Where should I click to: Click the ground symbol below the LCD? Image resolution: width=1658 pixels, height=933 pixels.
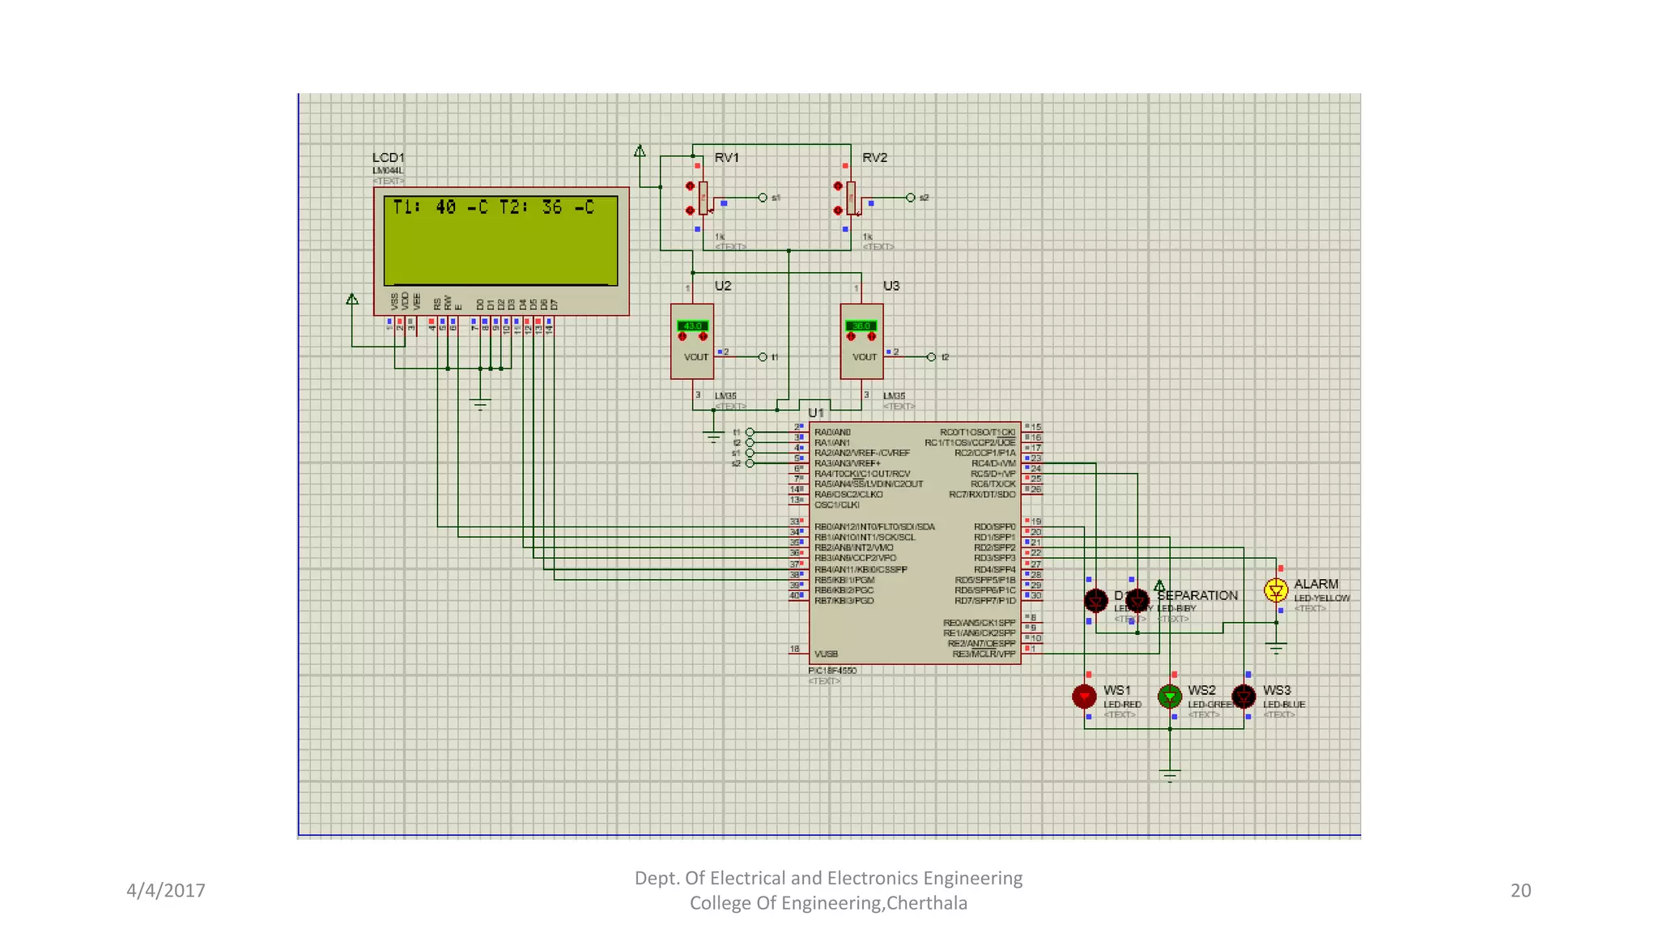480,404
